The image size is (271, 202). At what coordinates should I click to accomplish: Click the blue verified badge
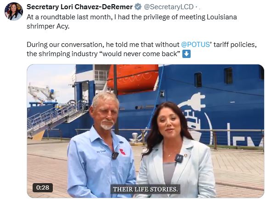pos(138,7)
